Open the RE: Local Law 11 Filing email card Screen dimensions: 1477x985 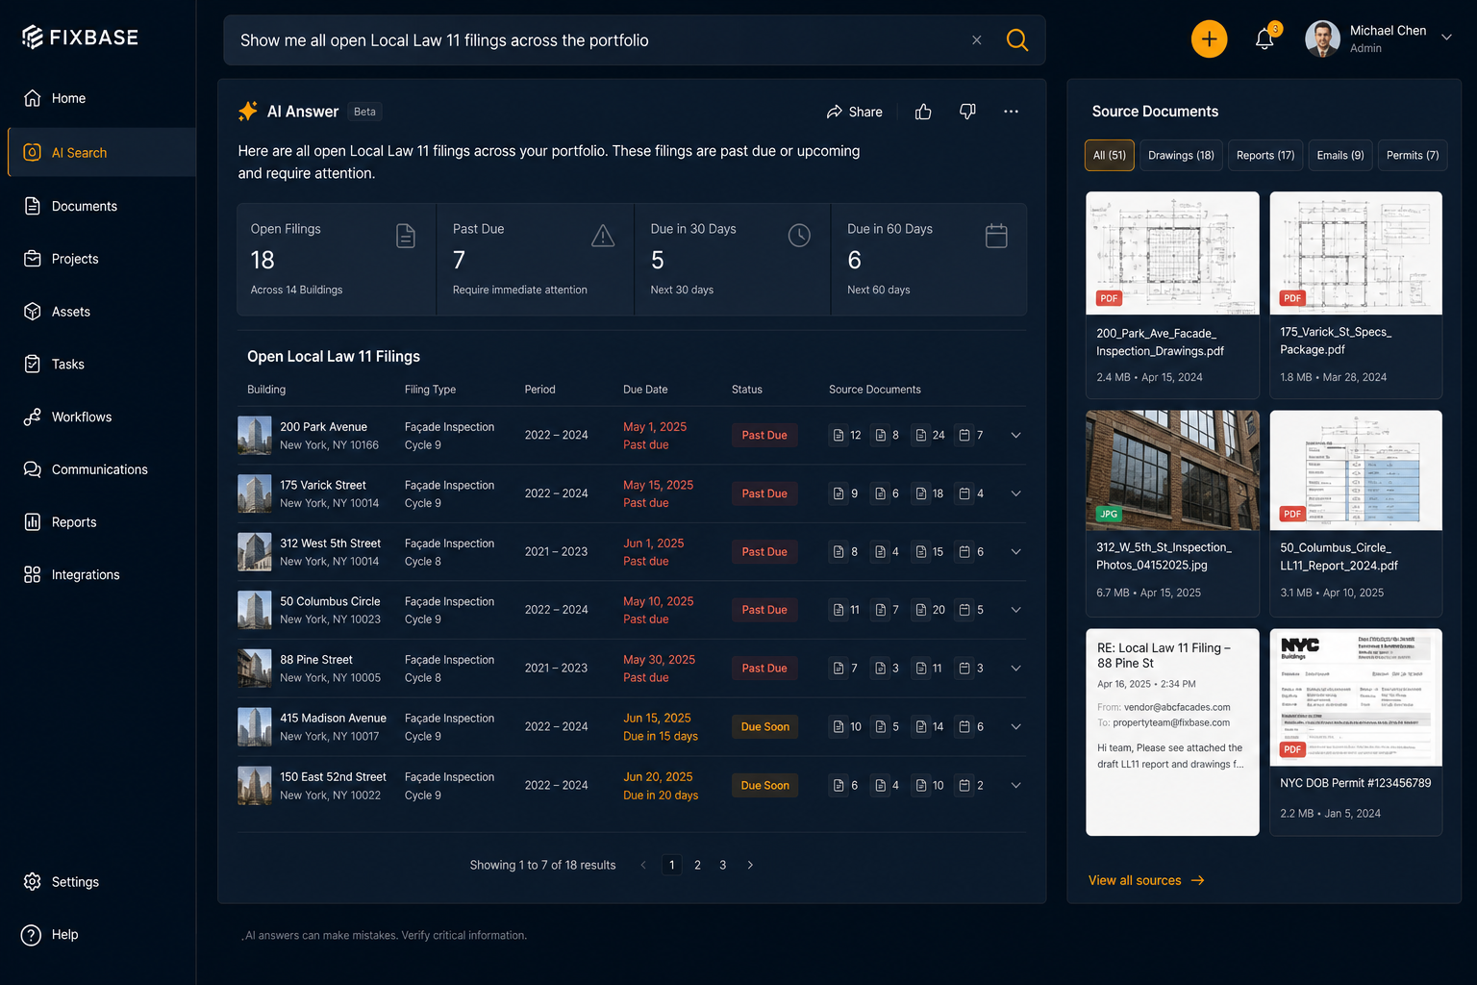(1172, 732)
